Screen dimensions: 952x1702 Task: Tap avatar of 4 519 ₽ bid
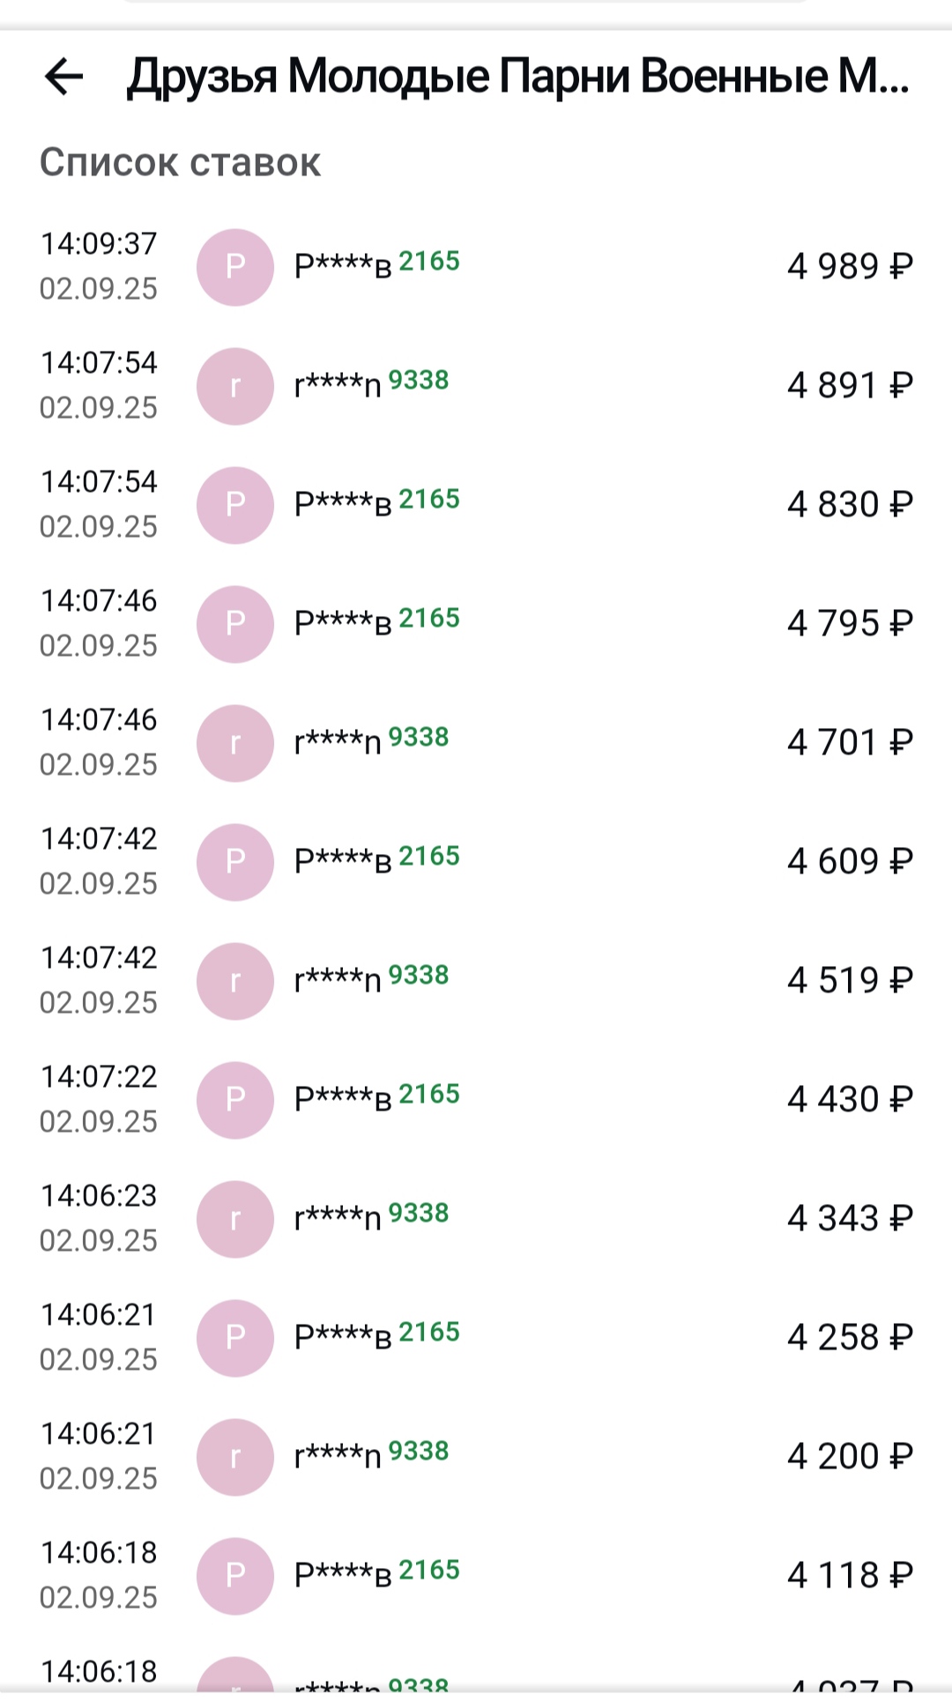pyautogui.click(x=235, y=981)
